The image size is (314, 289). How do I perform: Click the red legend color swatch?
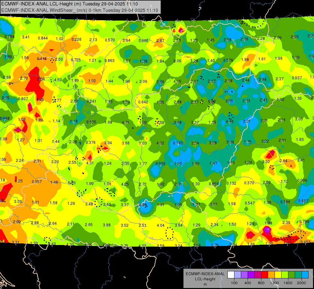tap(265, 275)
